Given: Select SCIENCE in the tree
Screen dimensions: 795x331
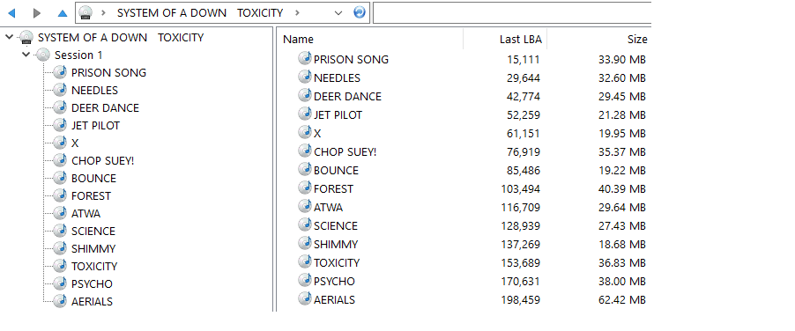Looking at the screenshot, I should pos(93,232).
